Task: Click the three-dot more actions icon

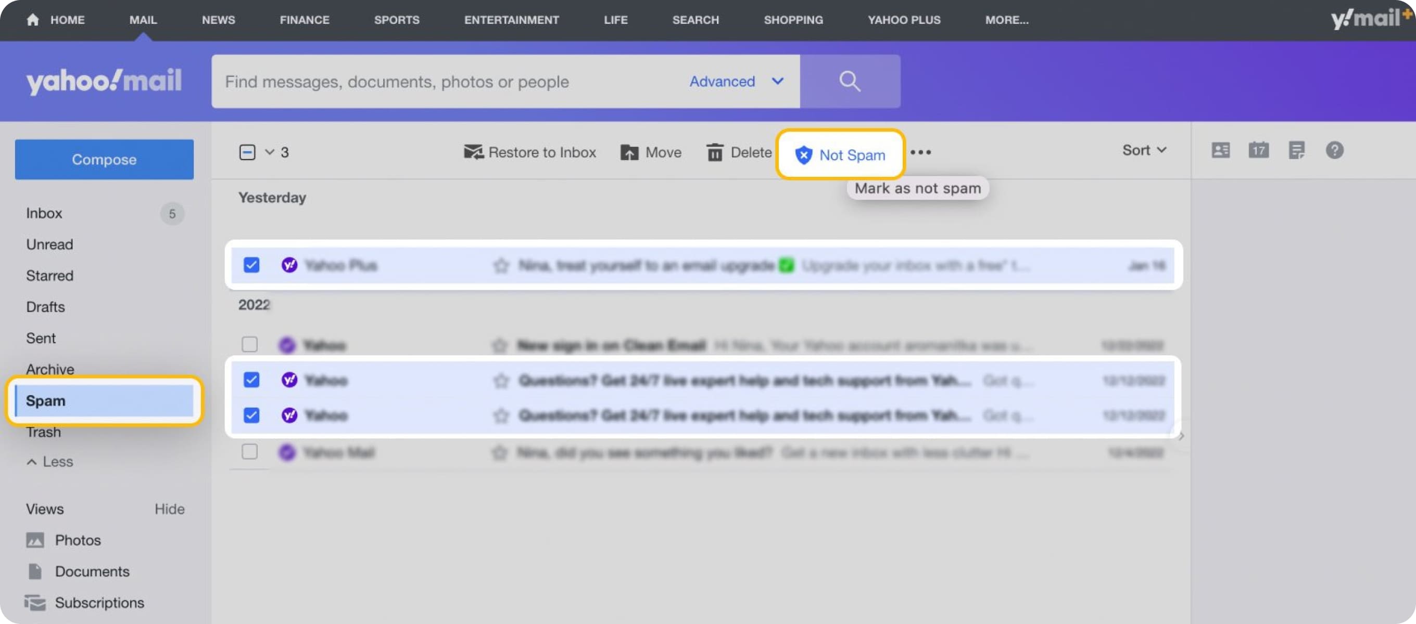Action: 920,152
